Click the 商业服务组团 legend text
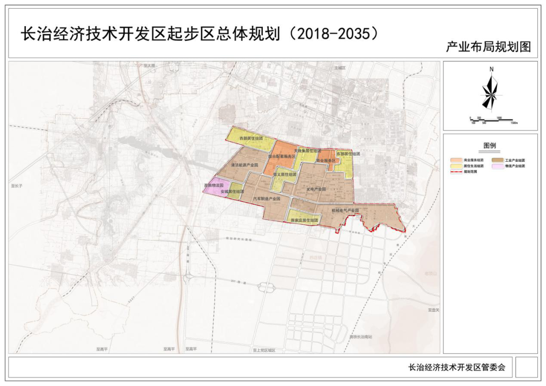Image resolution: width=546 pixels, height=386 pixels. tap(474, 160)
